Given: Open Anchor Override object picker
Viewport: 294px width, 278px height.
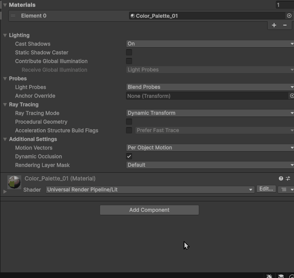Looking at the screenshot, I should pos(291,96).
